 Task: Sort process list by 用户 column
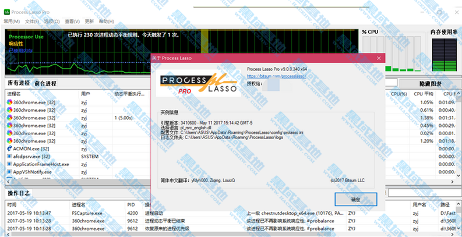pyautogui.click(x=96, y=94)
